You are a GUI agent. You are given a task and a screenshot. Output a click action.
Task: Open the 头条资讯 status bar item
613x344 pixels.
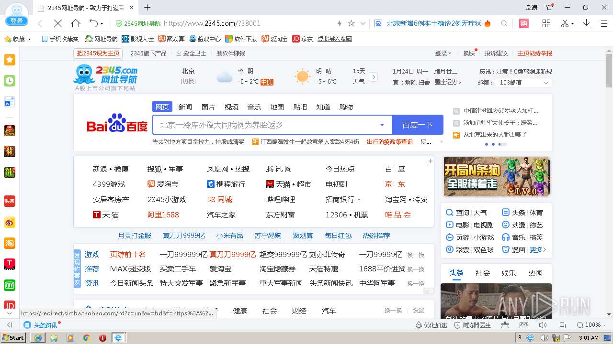pyautogui.click(x=41, y=325)
